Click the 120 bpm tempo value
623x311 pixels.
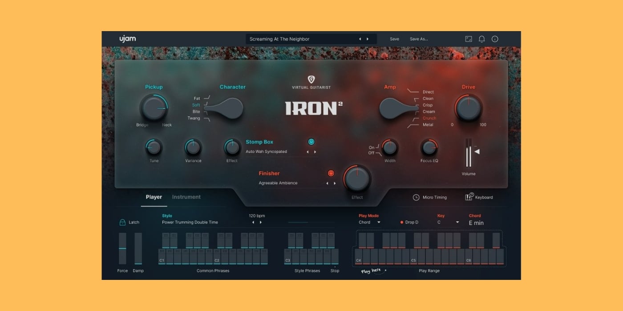(257, 216)
